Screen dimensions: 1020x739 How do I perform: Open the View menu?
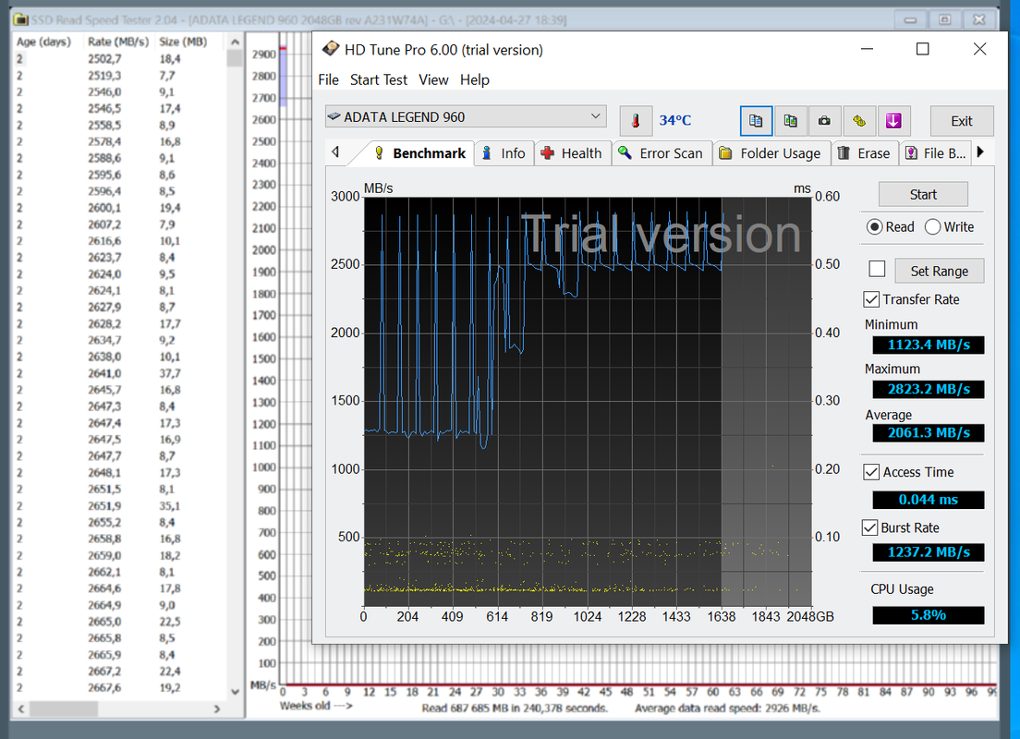pos(433,79)
